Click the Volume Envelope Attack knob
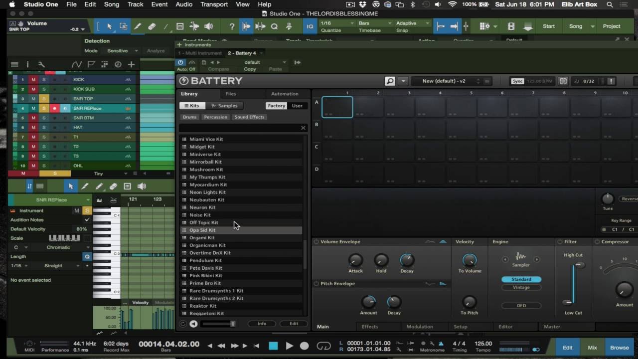The image size is (638, 359). tap(355, 260)
